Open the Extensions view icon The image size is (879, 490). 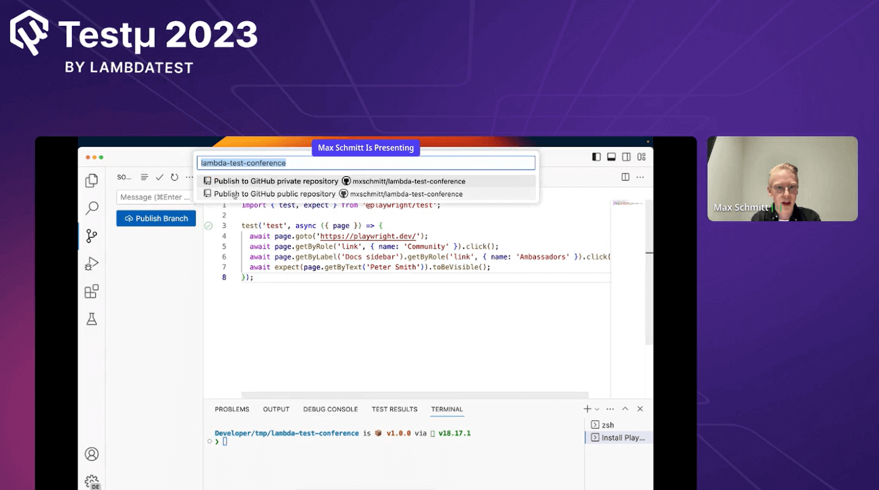tap(92, 291)
